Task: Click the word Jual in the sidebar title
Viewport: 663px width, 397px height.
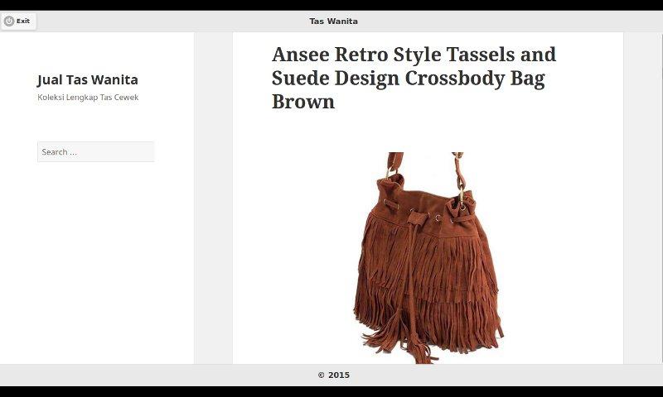Action: point(50,80)
